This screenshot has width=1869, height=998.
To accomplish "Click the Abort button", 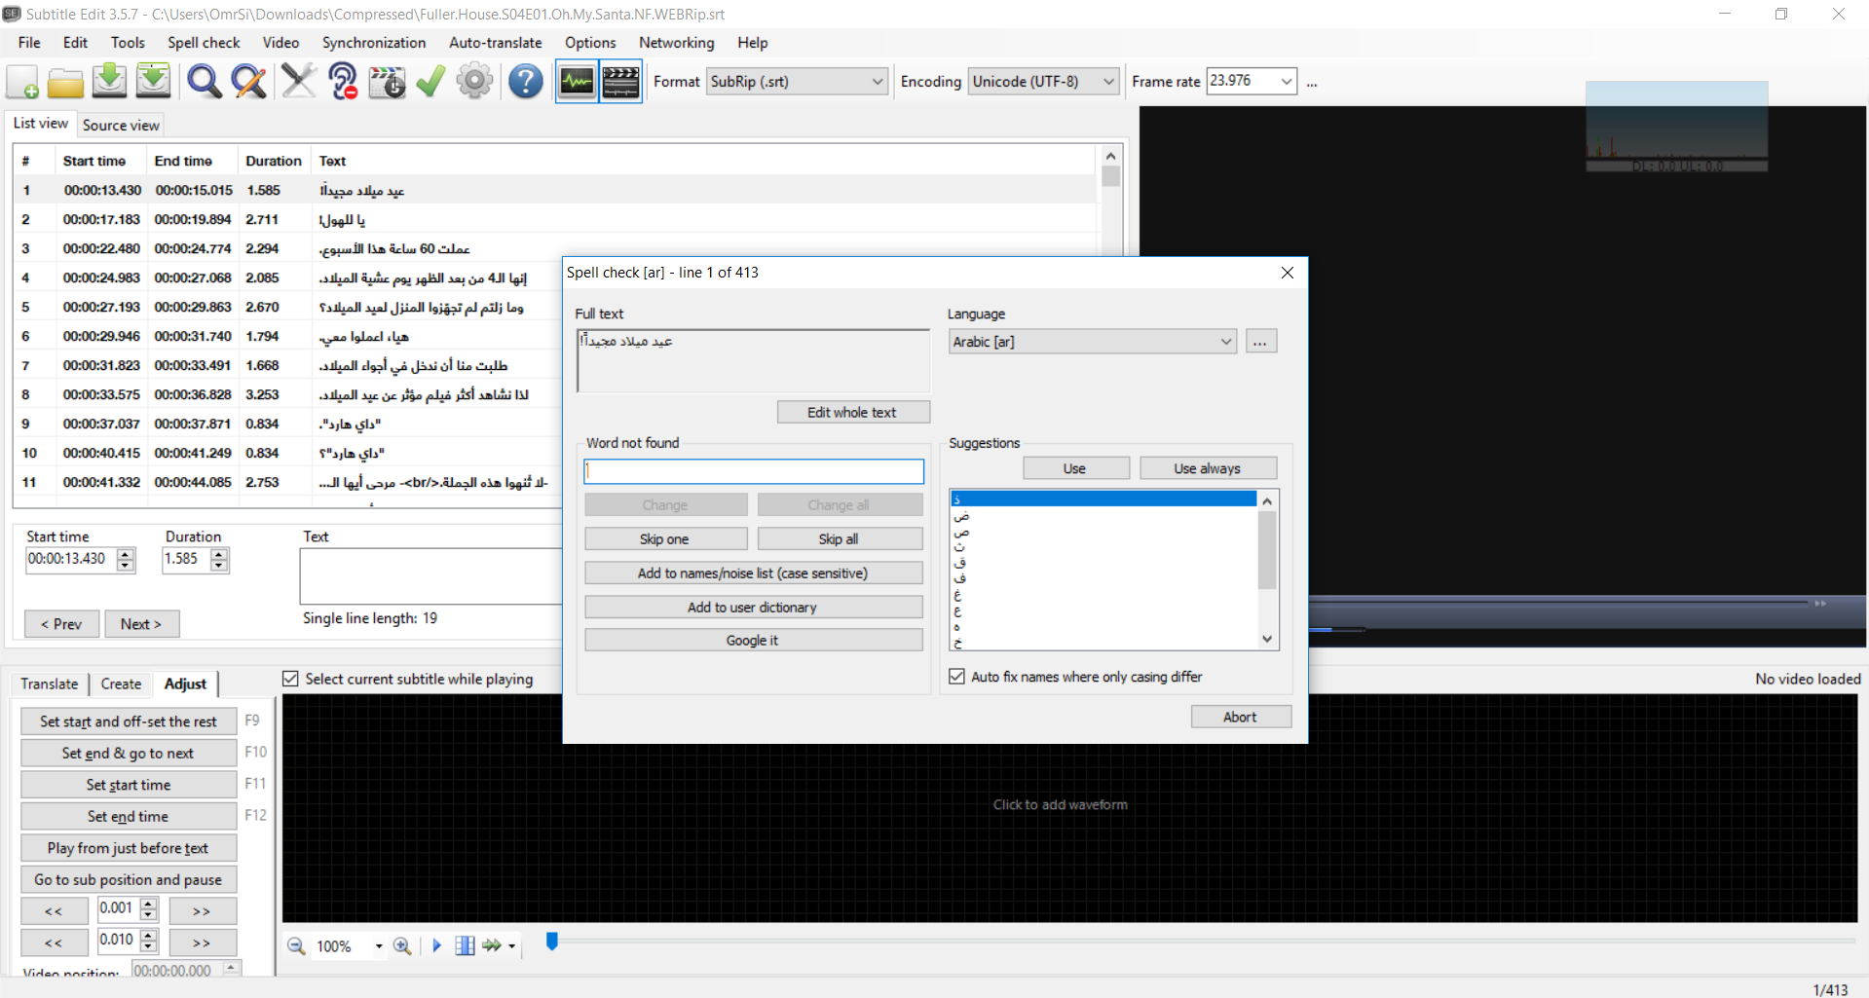I will pyautogui.click(x=1241, y=717).
